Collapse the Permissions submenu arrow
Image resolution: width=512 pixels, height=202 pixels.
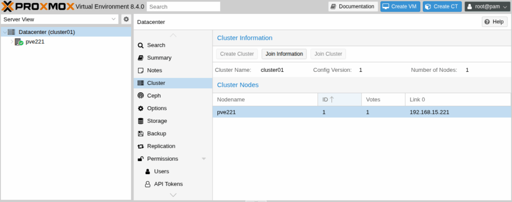pyautogui.click(x=204, y=159)
